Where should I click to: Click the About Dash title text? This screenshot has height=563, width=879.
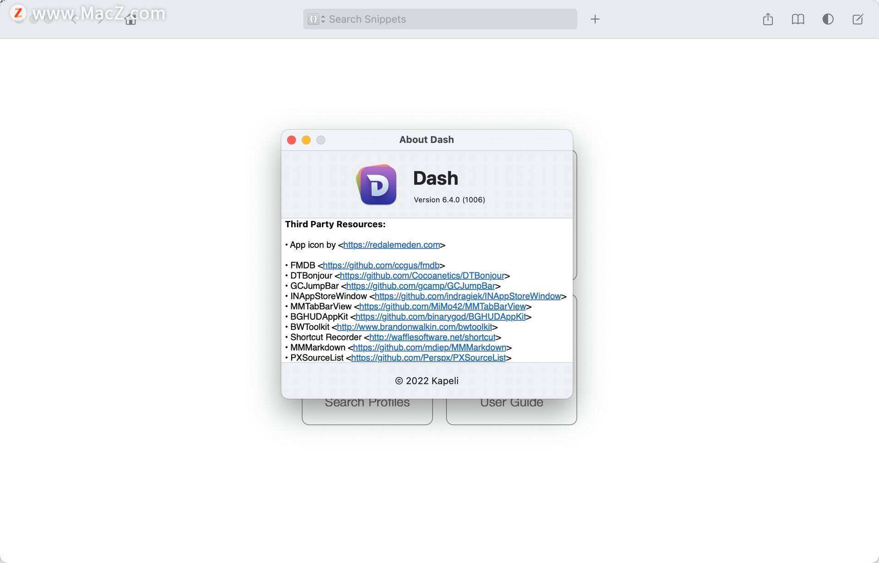(426, 140)
